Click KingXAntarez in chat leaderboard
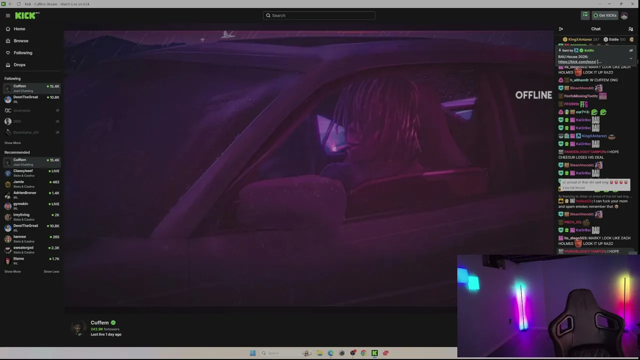 click(580, 39)
